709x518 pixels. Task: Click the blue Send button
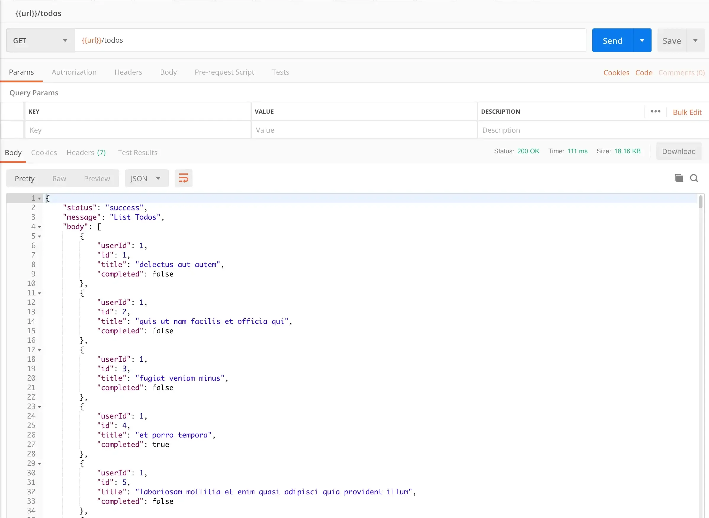pyautogui.click(x=612, y=41)
